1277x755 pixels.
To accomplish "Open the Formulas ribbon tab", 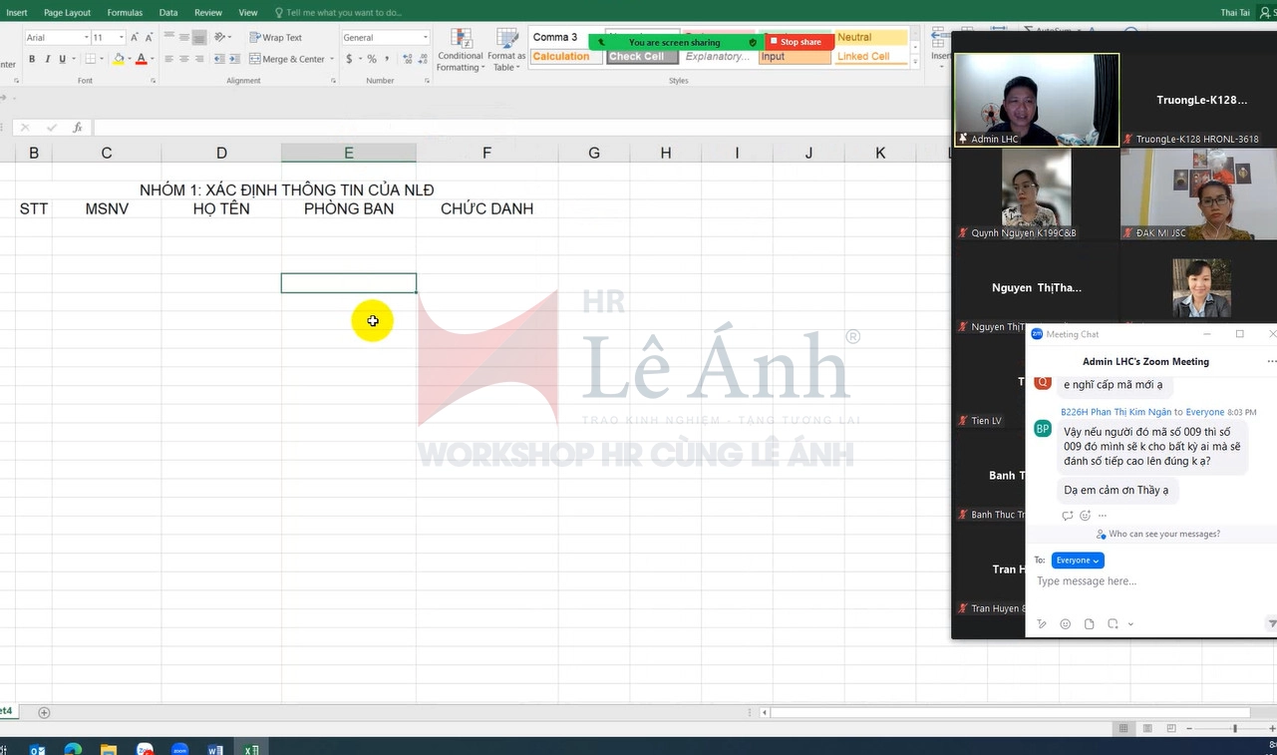I will [125, 13].
